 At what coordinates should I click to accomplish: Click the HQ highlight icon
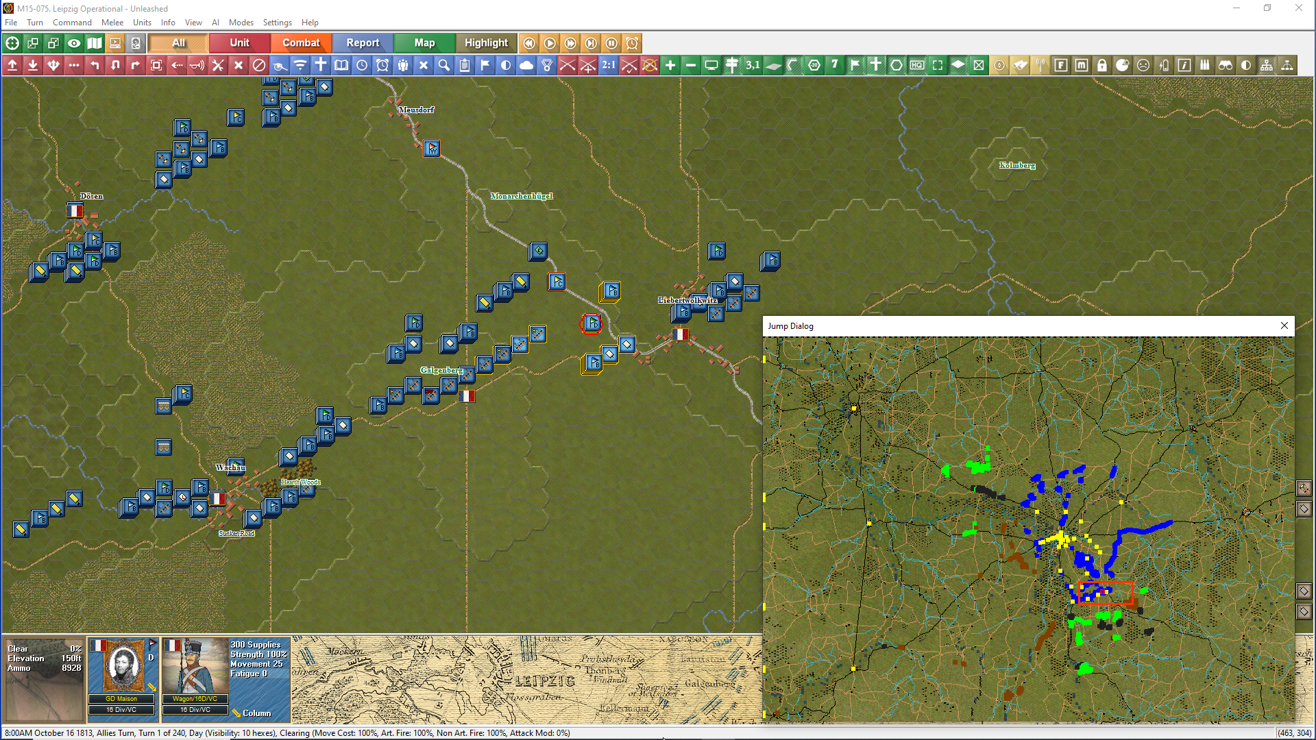tap(917, 65)
